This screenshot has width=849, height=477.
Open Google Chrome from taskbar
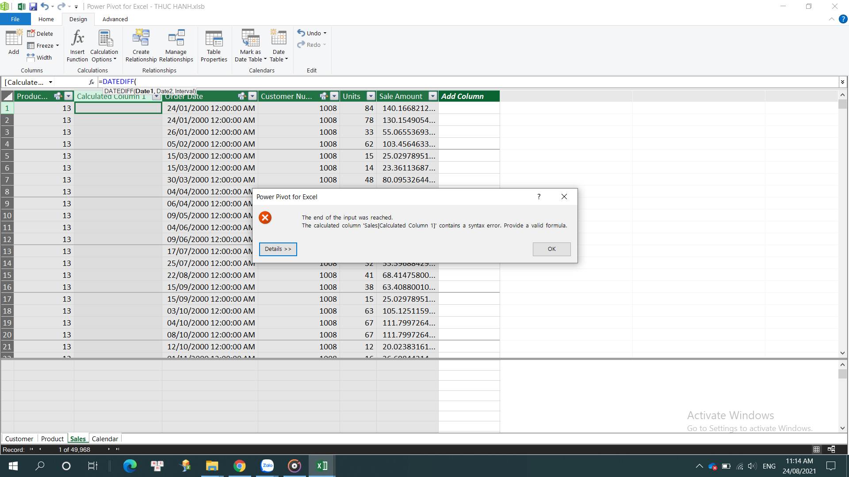click(x=240, y=466)
